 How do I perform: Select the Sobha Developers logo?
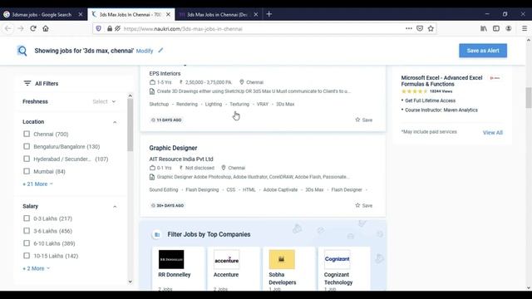[282, 259]
